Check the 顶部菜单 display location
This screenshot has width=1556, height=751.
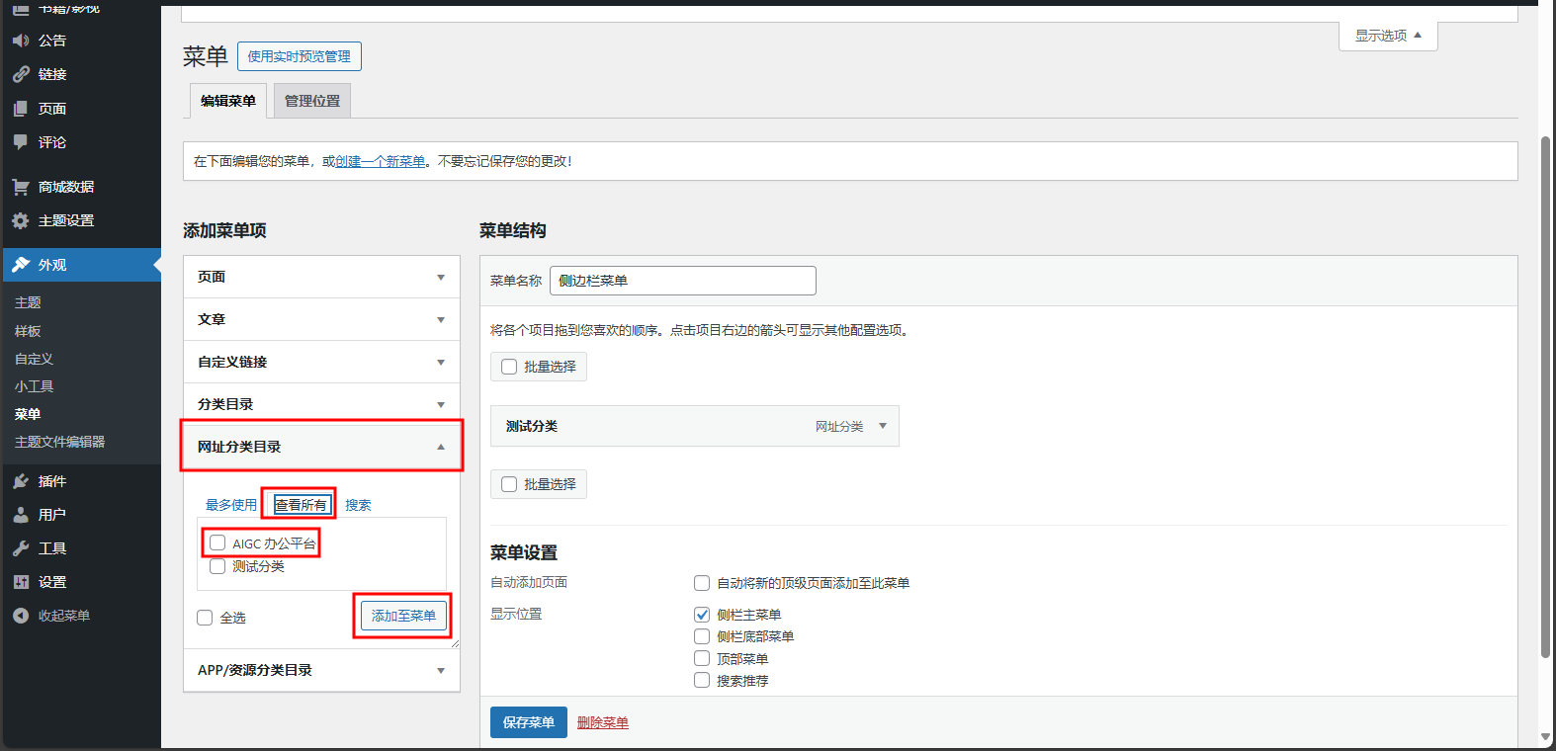(x=702, y=658)
